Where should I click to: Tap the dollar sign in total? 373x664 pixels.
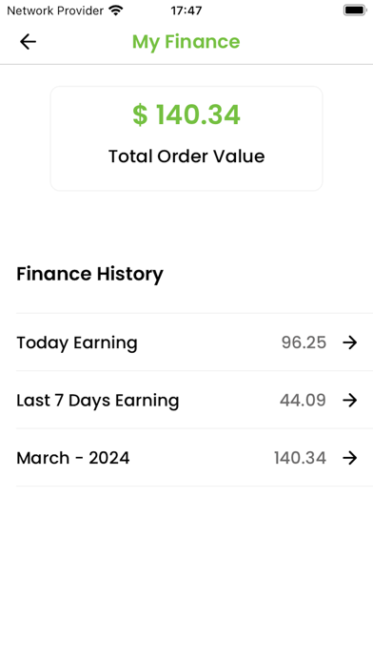coord(140,114)
